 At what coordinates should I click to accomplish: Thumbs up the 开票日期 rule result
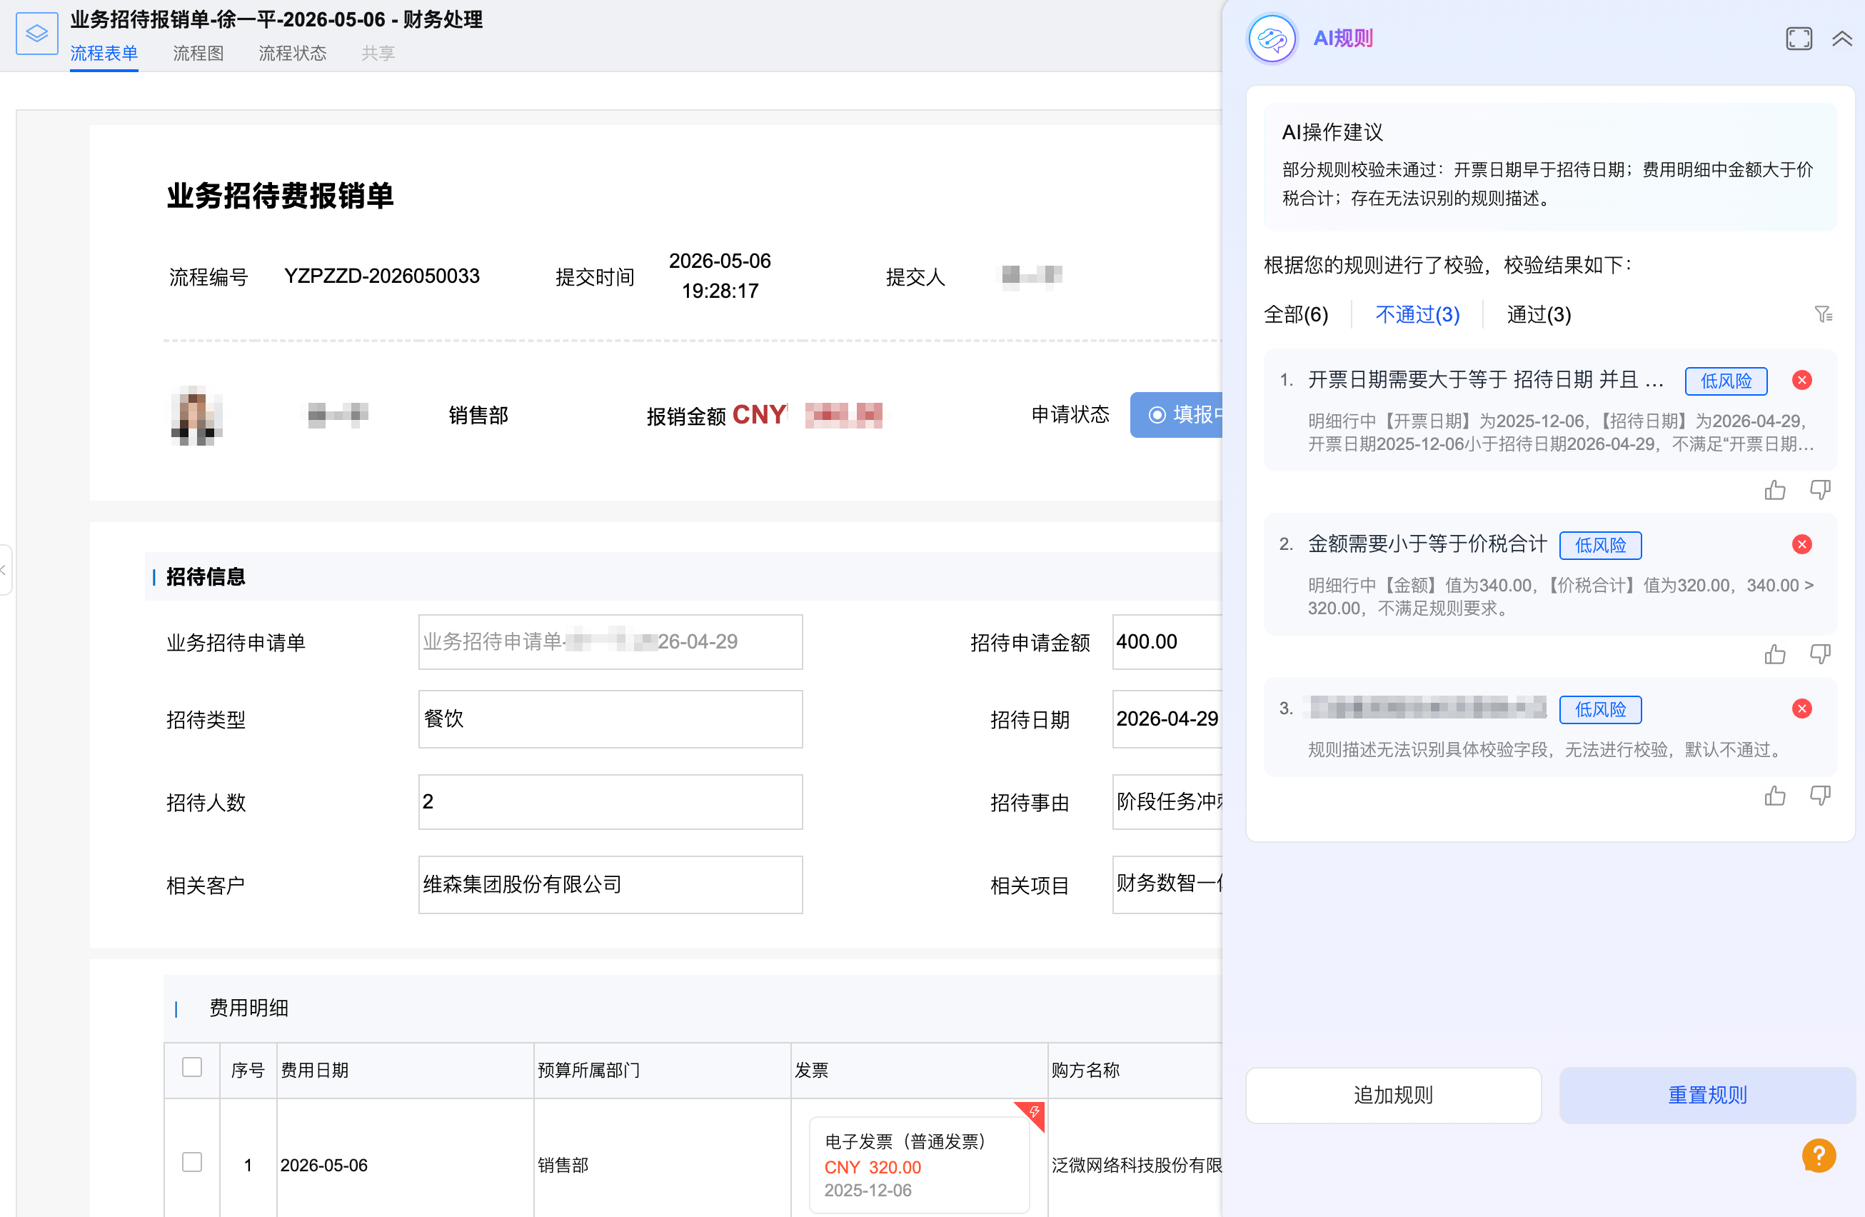click(1775, 490)
